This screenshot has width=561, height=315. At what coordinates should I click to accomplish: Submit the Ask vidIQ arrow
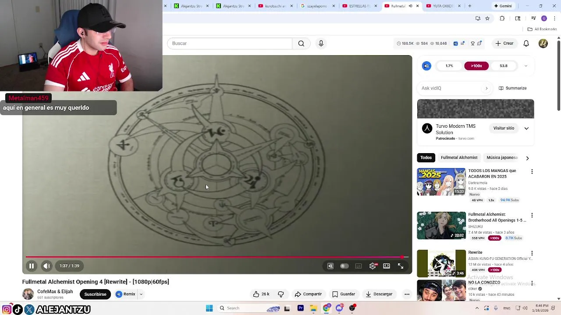pos(486,88)
